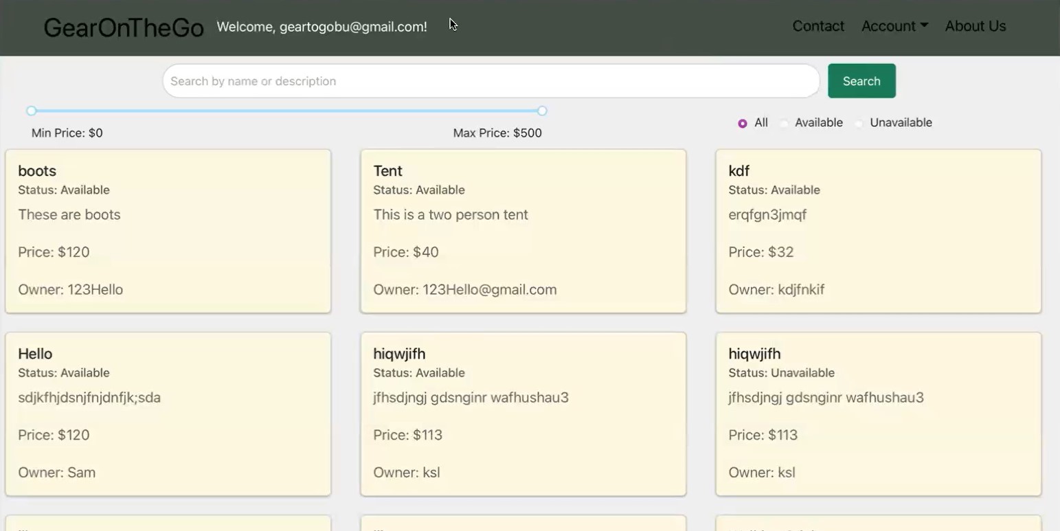Open the GearOnTheGo home logo

point(124,27)
